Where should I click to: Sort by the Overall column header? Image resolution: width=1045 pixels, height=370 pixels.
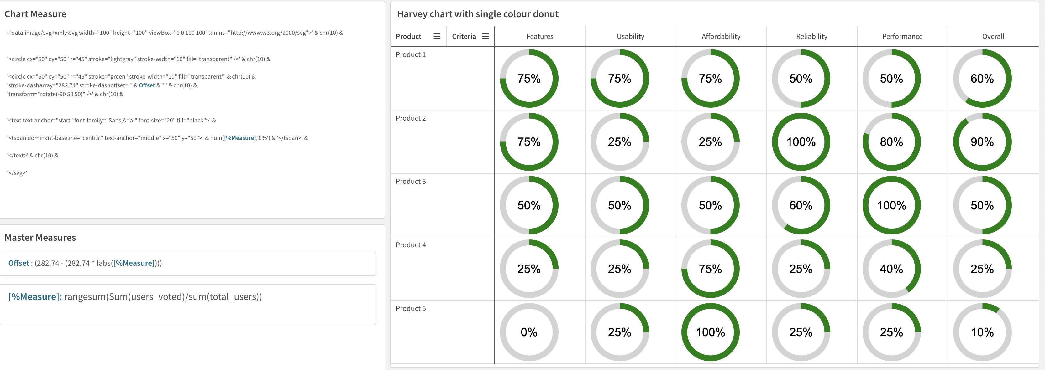point(993,36)
